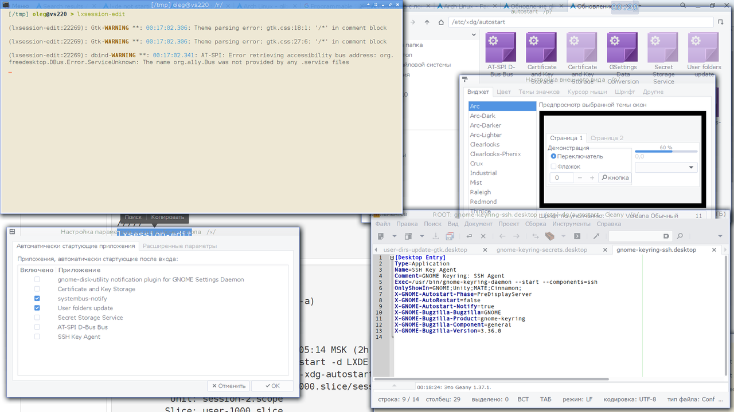
Task: Close the user-dirs-update-gtk.desktop tab
Action: pos(485,249)
